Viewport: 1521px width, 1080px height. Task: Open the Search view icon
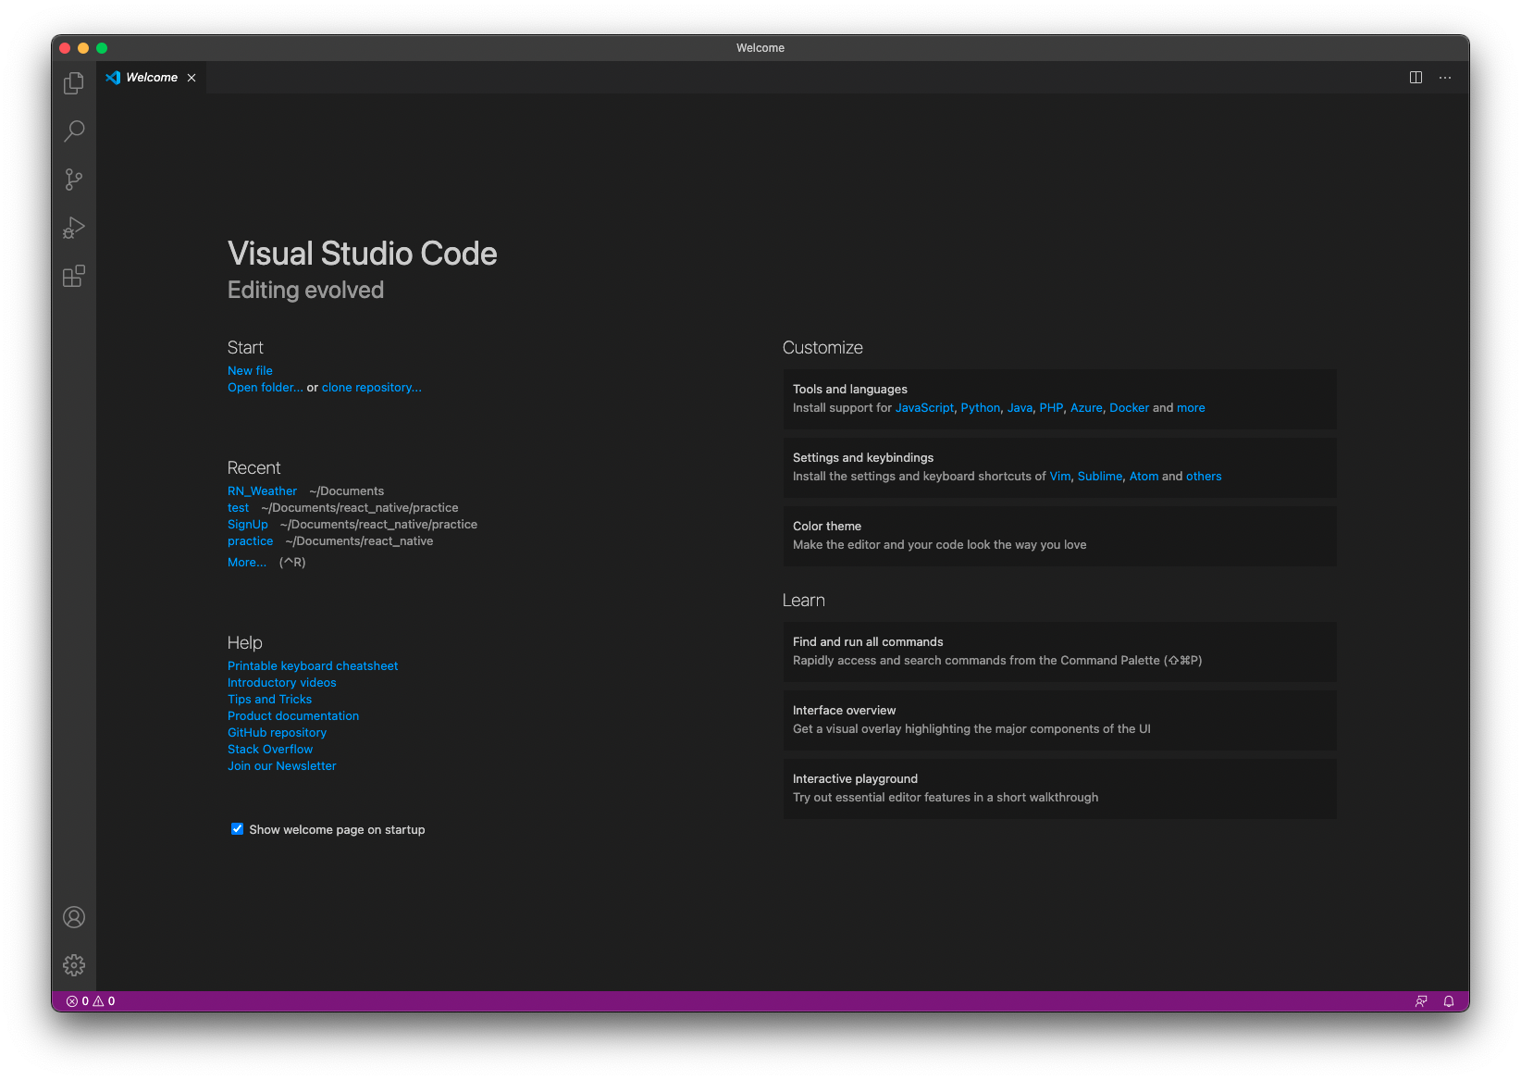click(74, 131)
